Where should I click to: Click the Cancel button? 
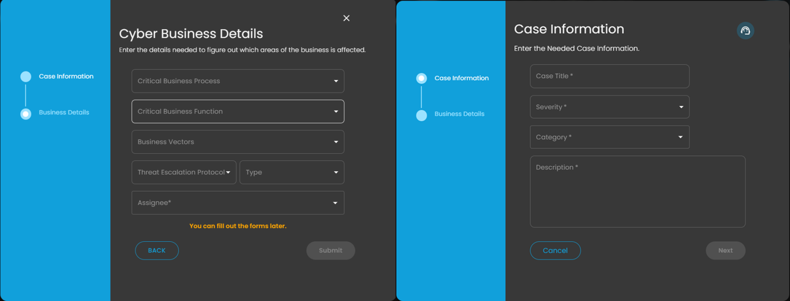point(555,251)
